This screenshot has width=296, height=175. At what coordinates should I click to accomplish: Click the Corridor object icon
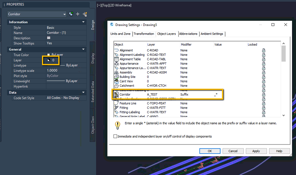coord(117,94)
